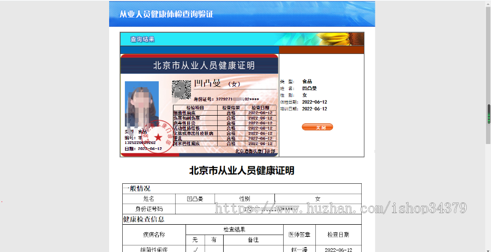
Task: Click the 有 sub-column header
Action: (x=214, y=240)
